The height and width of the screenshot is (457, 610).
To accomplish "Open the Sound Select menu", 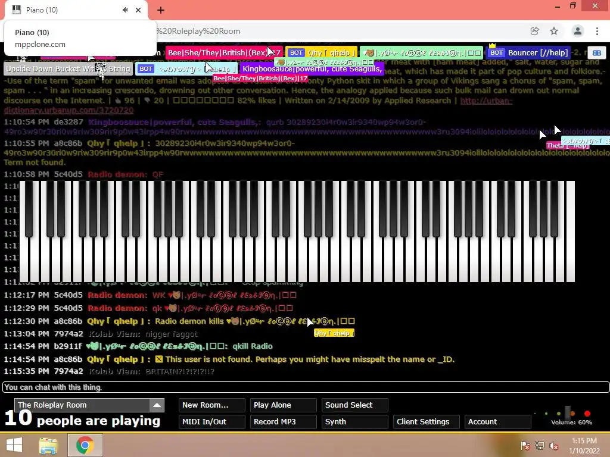I will (x=355, y=405).
